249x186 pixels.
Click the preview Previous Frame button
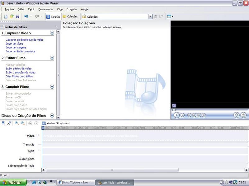194,115
